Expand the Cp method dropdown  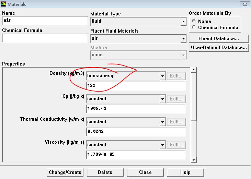[162, 99]
